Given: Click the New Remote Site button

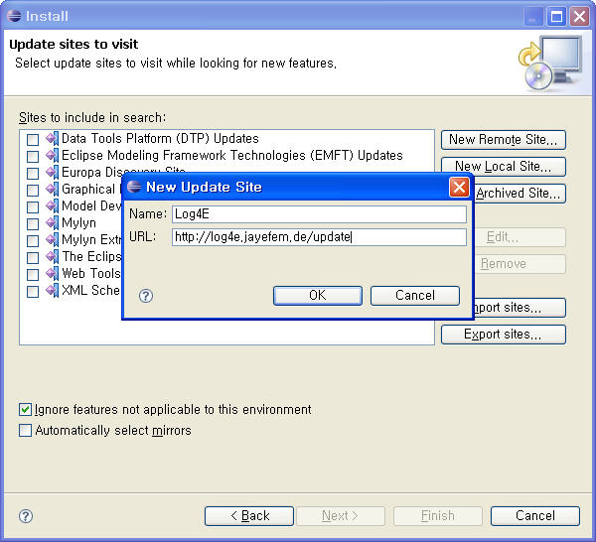Looking at the screenshot, I should tap(504, 140).
